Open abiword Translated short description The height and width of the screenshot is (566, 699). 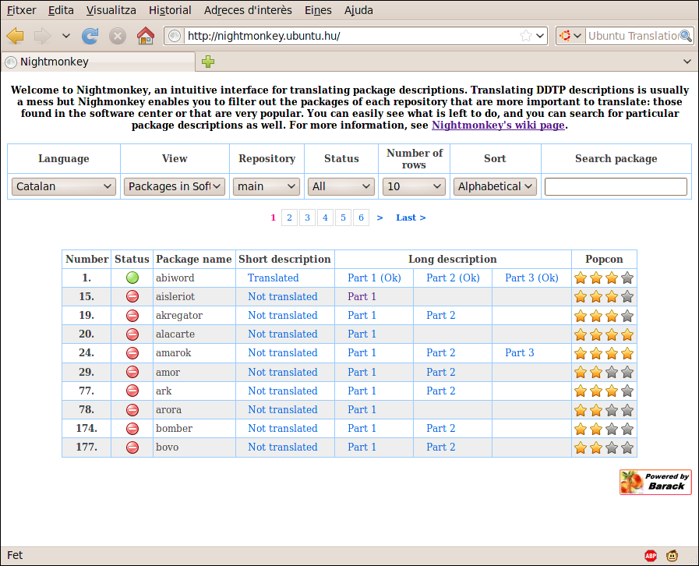[274, 278]
